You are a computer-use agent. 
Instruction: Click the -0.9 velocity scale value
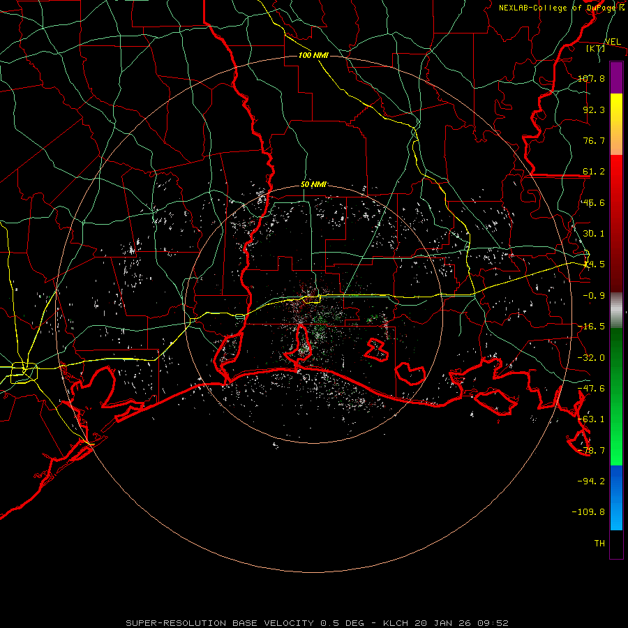594,296
